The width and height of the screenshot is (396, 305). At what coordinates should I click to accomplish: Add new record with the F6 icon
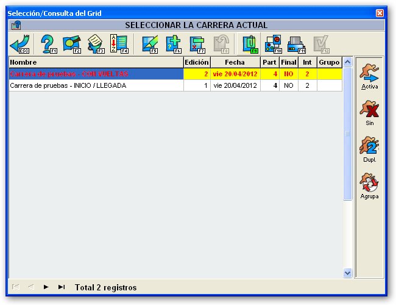(x=174, y=45)
